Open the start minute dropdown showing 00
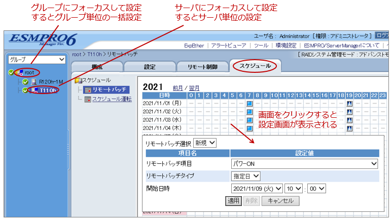 point(316,189)
